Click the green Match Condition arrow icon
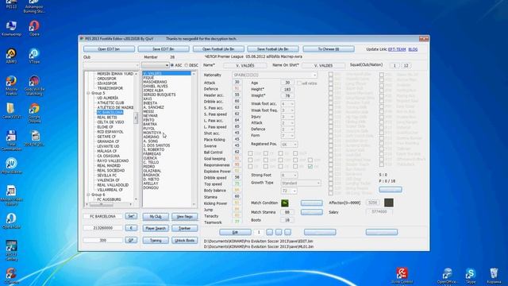 [x=285, y=203]
